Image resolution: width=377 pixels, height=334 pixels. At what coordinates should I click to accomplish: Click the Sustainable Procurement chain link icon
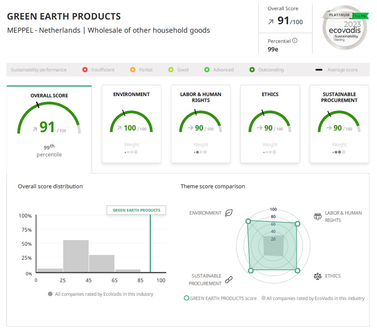pos(229,280)
